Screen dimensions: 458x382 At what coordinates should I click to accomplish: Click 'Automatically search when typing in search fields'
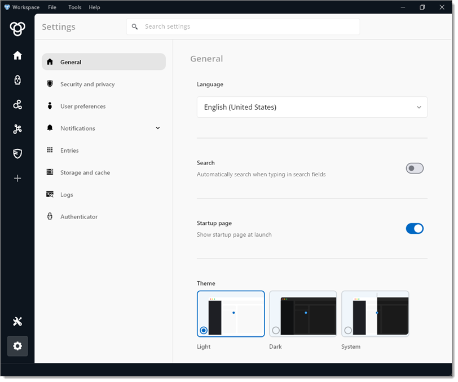pyautogui.click(x=261, y=175)
